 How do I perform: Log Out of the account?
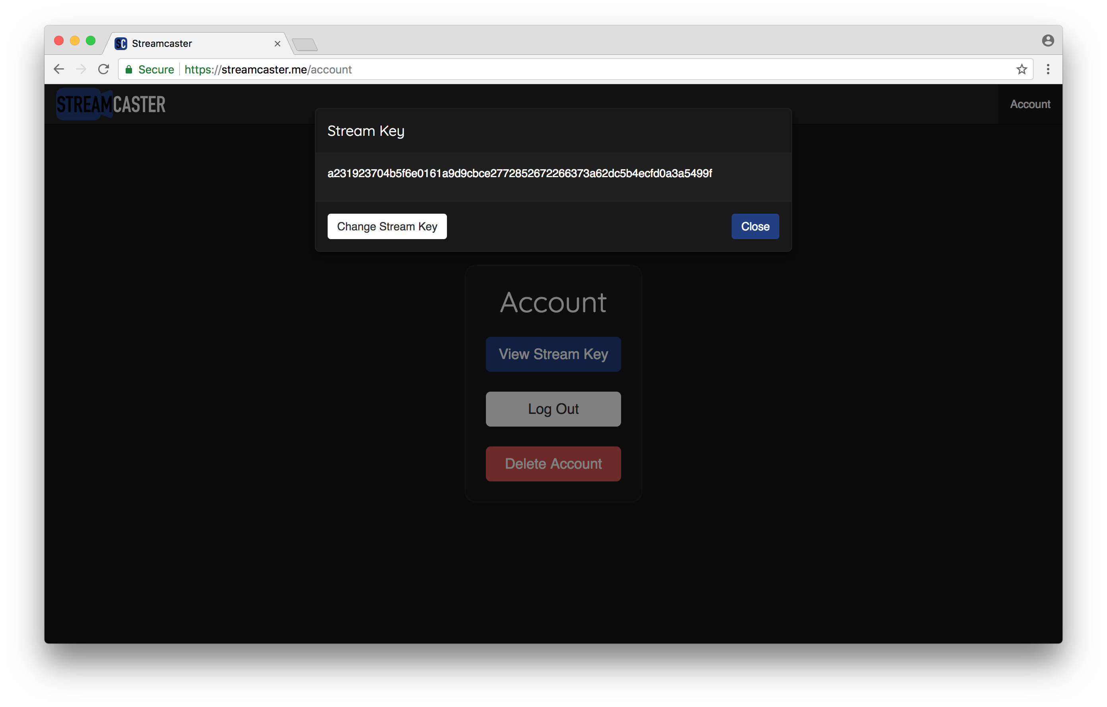pos(553,409)
